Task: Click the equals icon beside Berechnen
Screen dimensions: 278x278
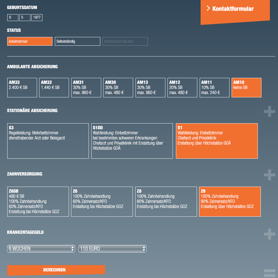Action: [270, 273]
